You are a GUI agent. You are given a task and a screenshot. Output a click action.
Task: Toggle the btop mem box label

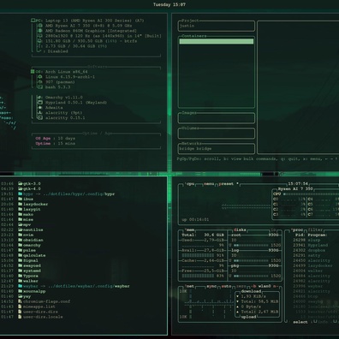tap(190, 230)
